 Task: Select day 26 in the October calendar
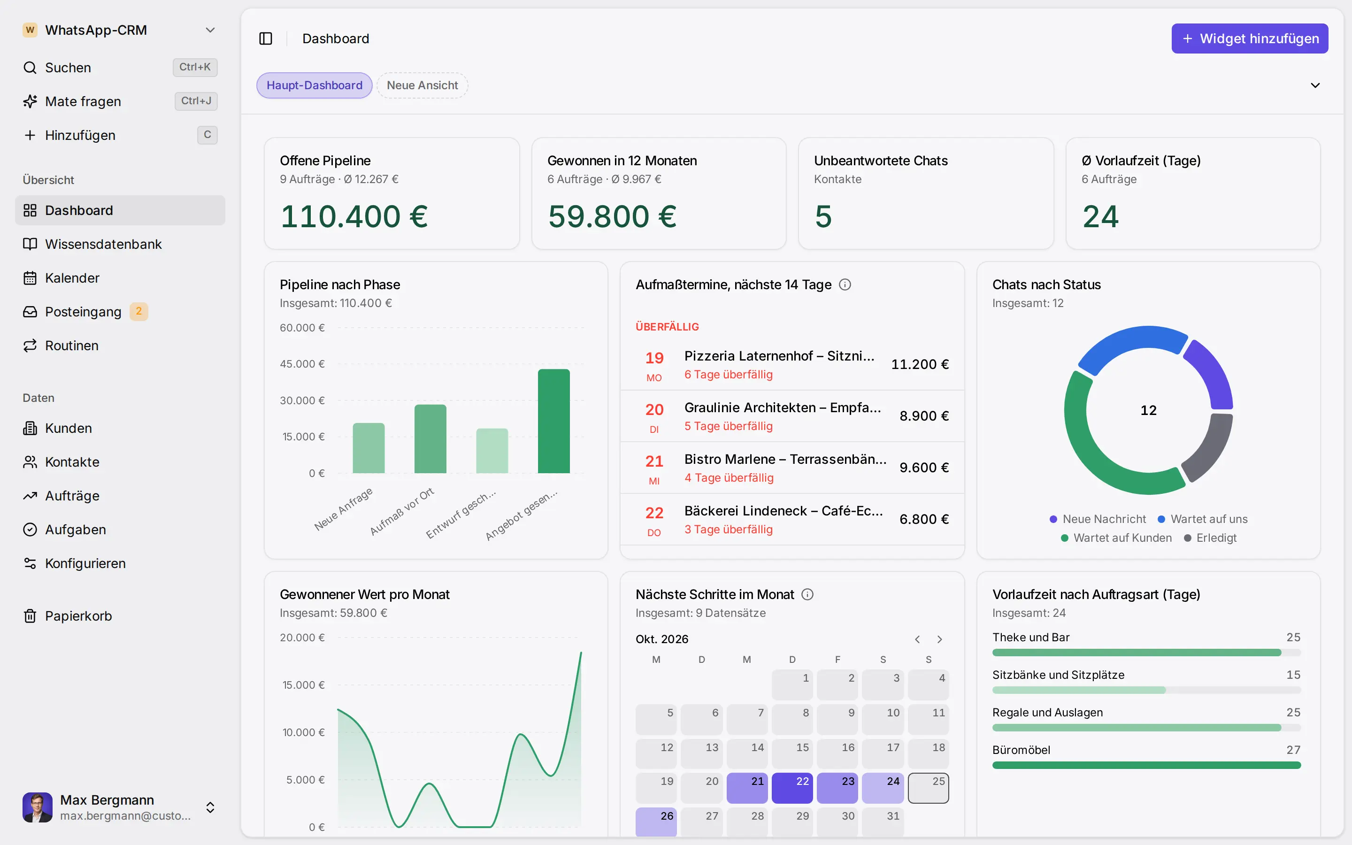coord(656,822)
